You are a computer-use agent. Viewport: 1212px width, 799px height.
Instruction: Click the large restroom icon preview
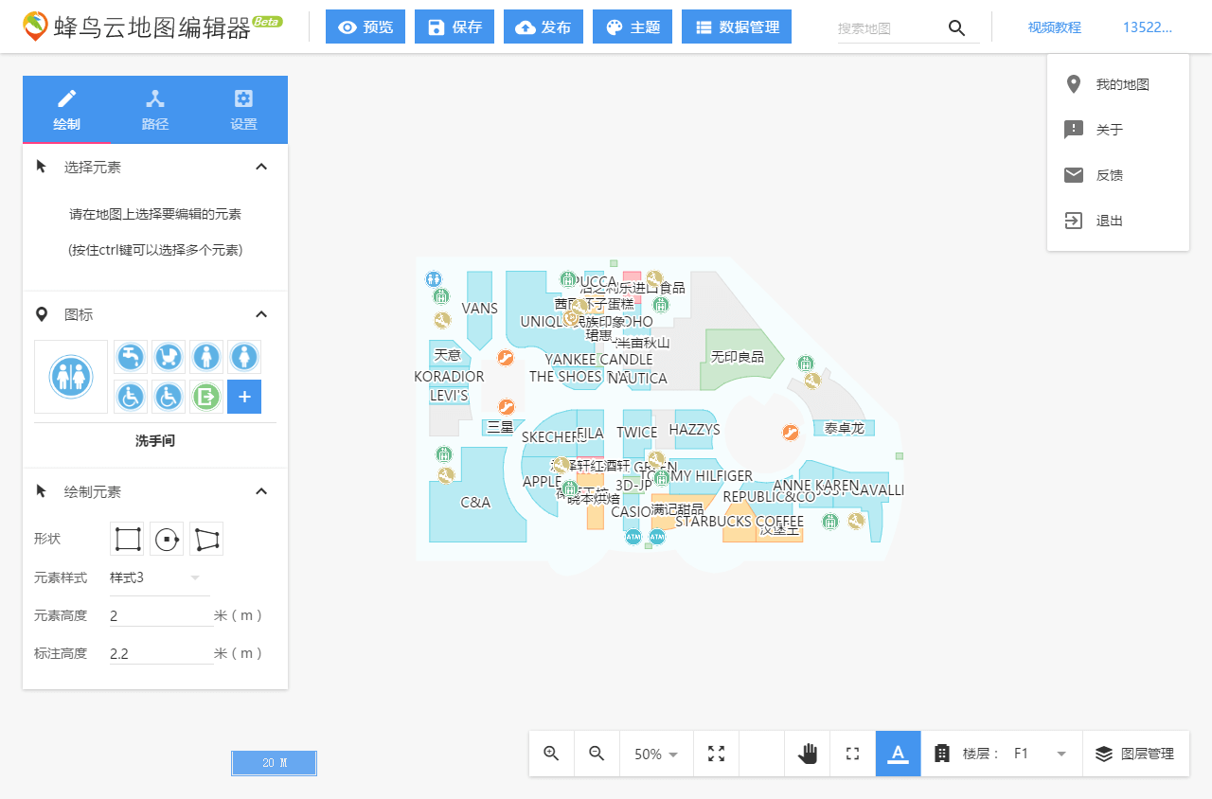[71, 377]
